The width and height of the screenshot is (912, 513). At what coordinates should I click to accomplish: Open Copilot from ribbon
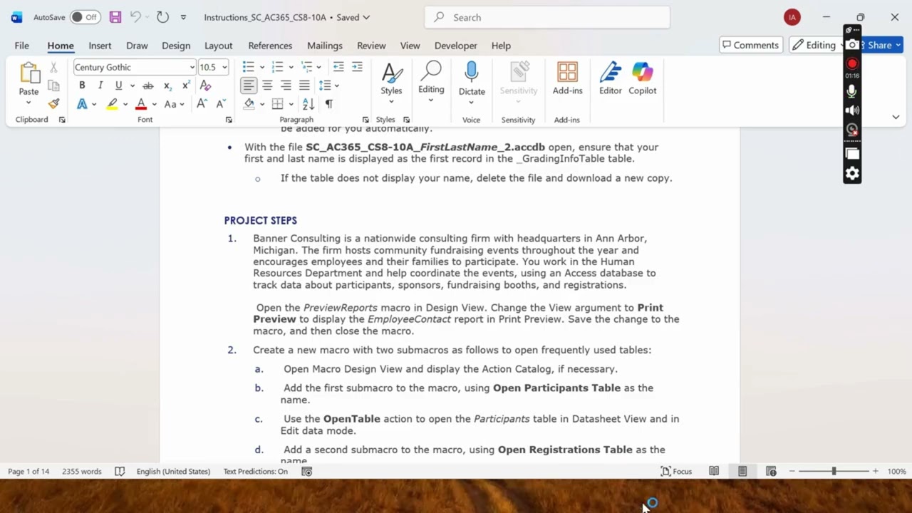642,72
